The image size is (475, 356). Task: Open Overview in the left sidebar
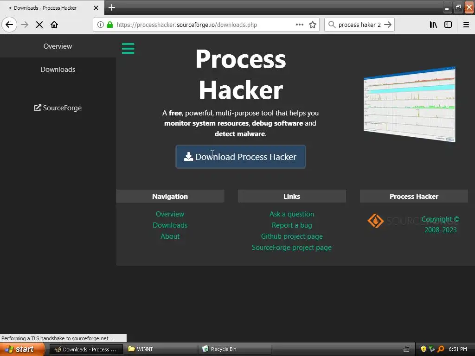click(58, 46)
